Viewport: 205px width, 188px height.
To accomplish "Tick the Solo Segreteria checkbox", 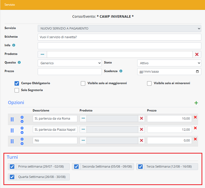I will tap(17, 90).
